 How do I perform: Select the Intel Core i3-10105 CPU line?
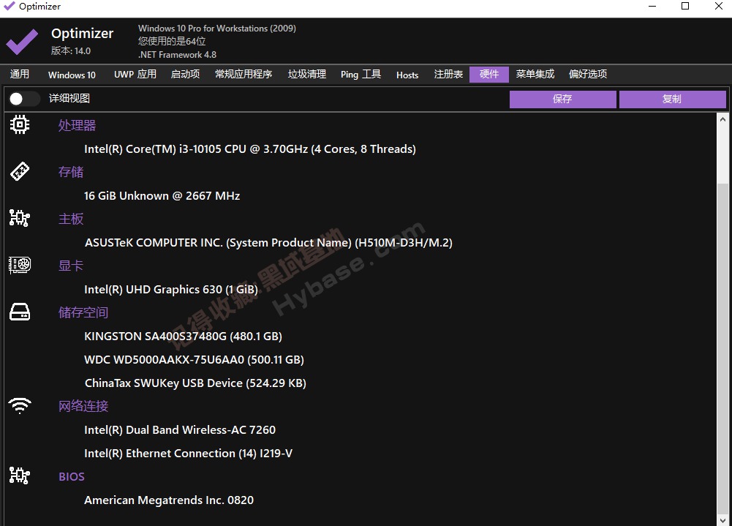pos(250,149)
